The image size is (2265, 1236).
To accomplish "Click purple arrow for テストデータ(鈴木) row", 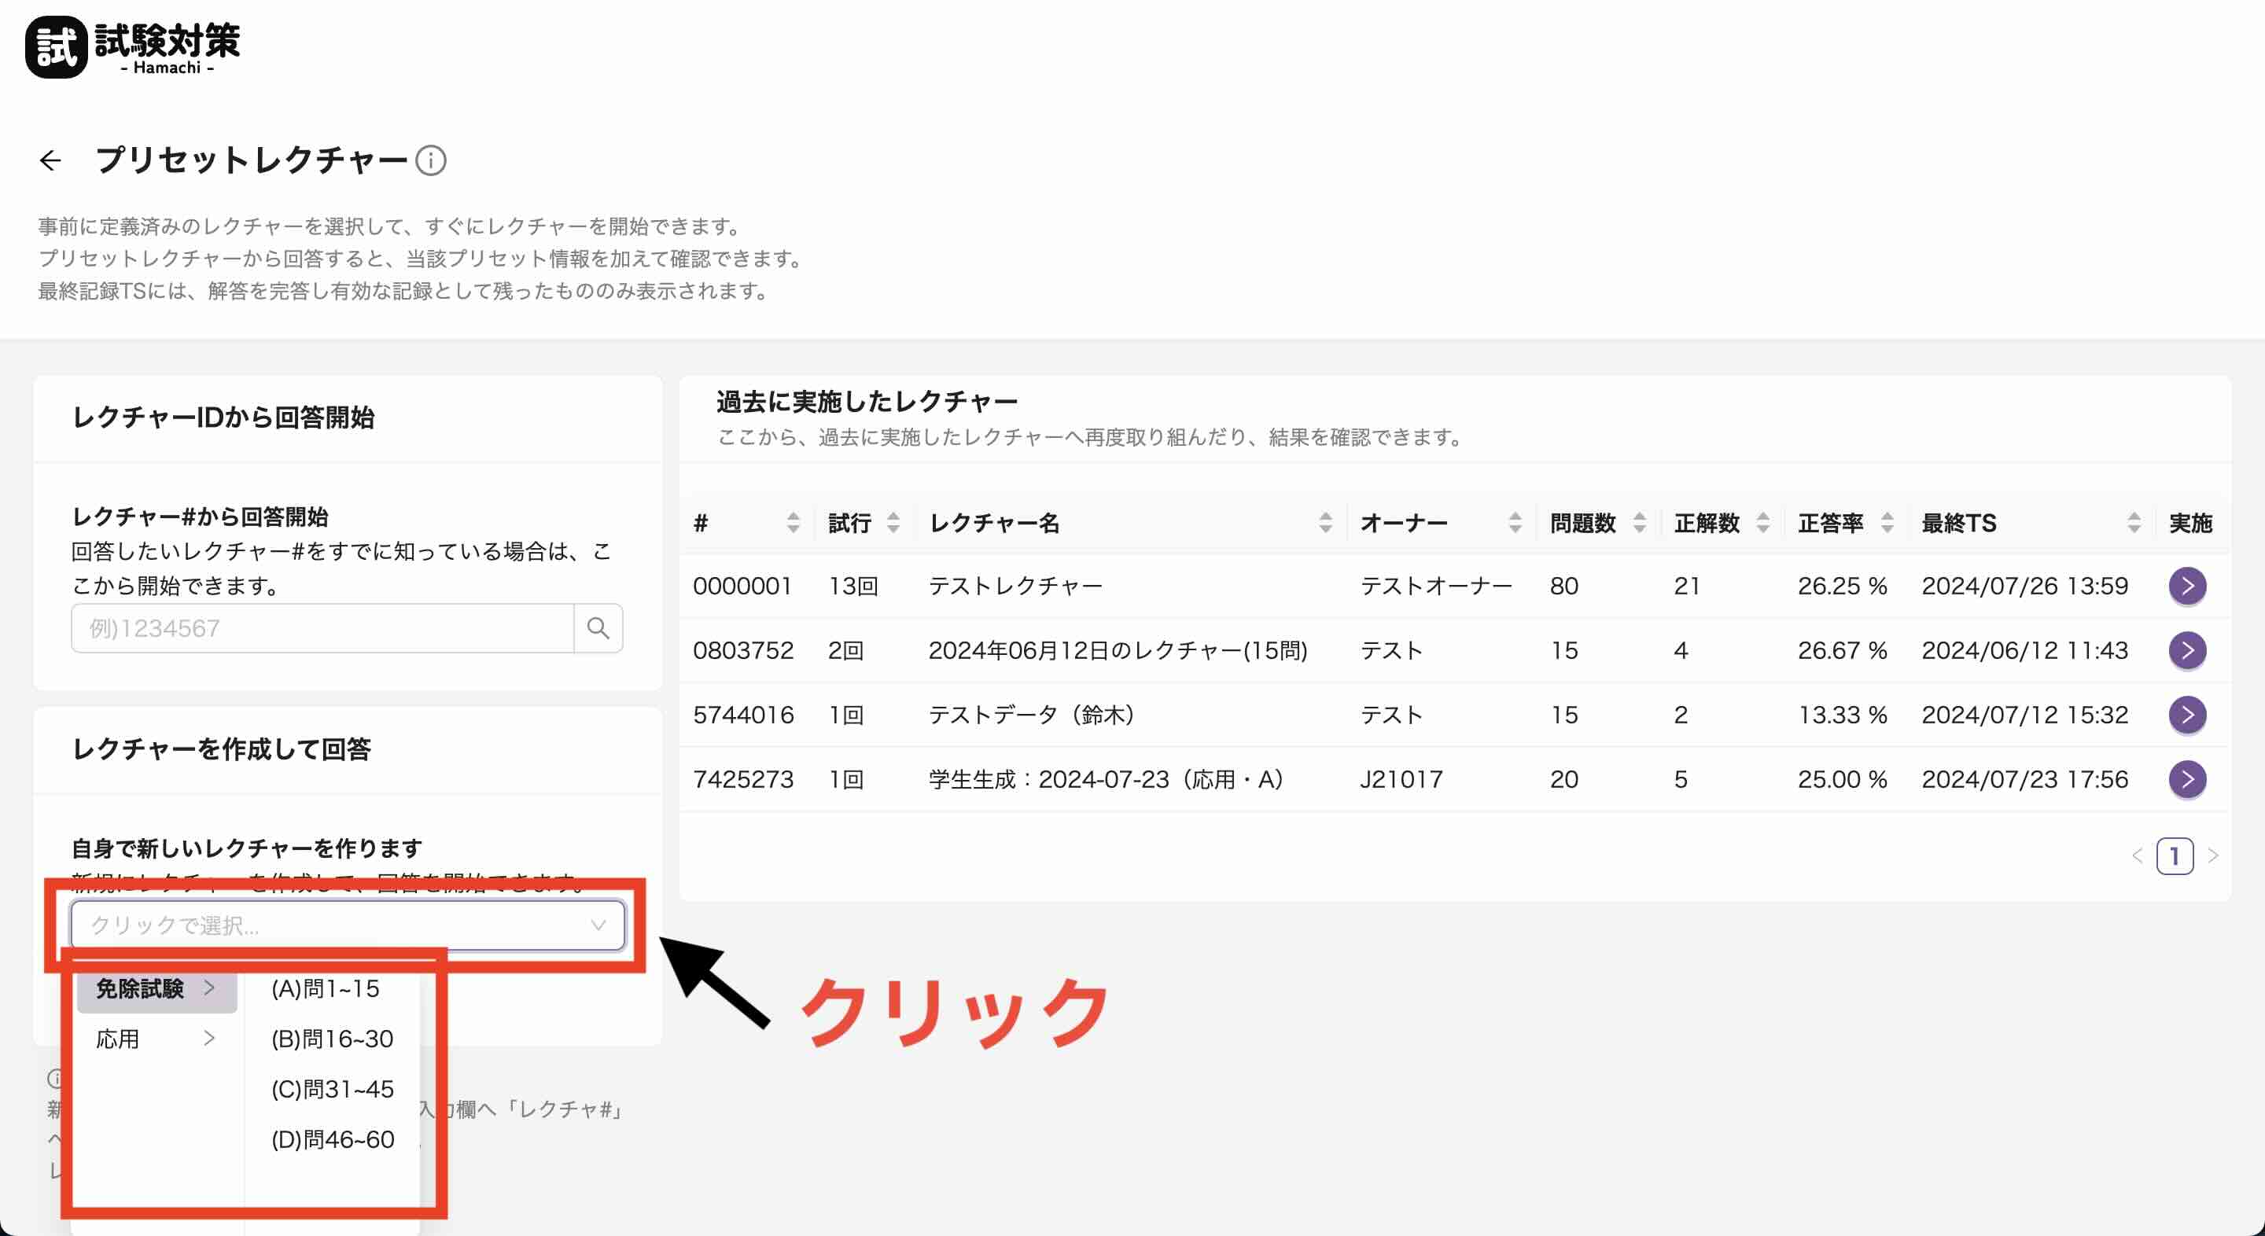I will (2186, 715).
